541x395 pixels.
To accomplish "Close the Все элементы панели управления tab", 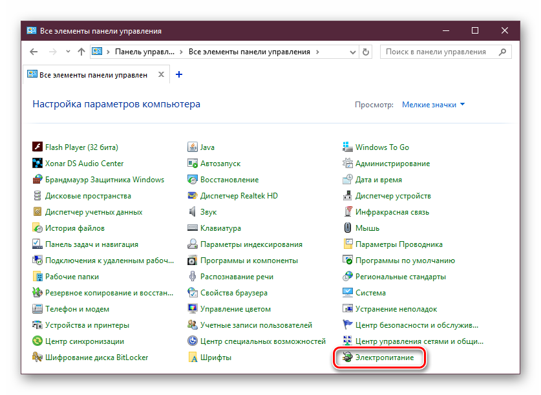I will pos(160,75).
